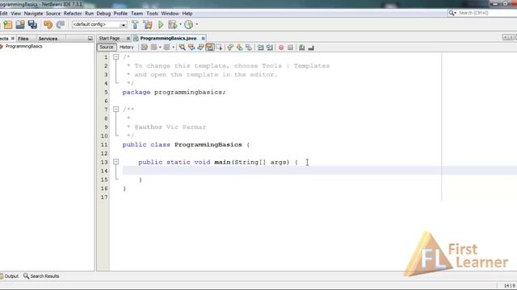The image size is (517, 290).
Task: Click Shift Line Right icon
Action: 270,48
